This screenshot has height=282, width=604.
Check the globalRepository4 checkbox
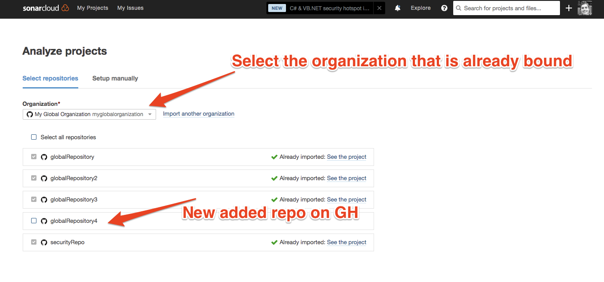(x=34, y=221)
